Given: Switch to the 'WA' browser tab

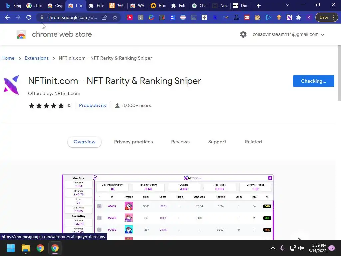Looking at the screenshot, I should coord(138,6).
